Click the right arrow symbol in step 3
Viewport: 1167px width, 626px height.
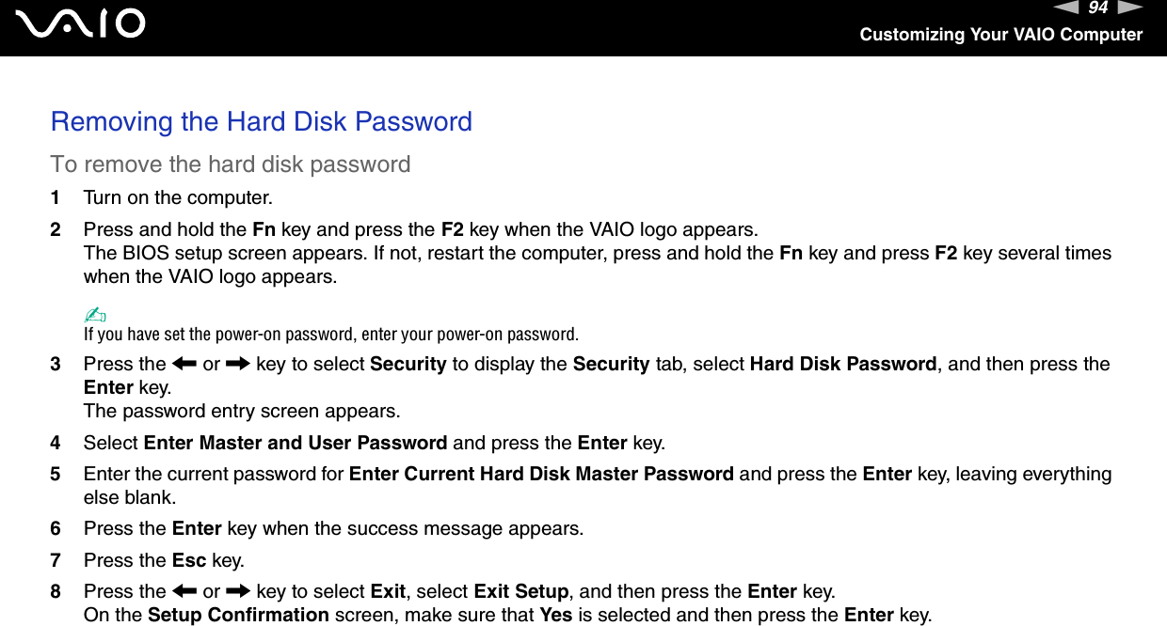237,365
